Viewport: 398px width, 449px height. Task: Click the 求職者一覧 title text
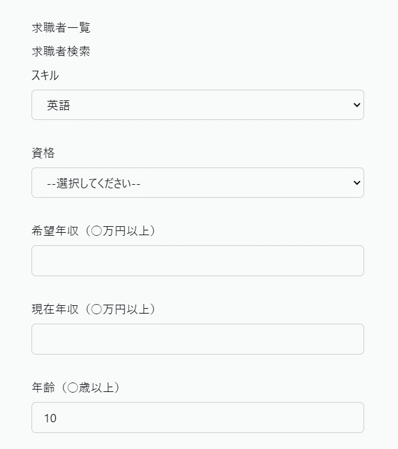[x=61, y=27]
